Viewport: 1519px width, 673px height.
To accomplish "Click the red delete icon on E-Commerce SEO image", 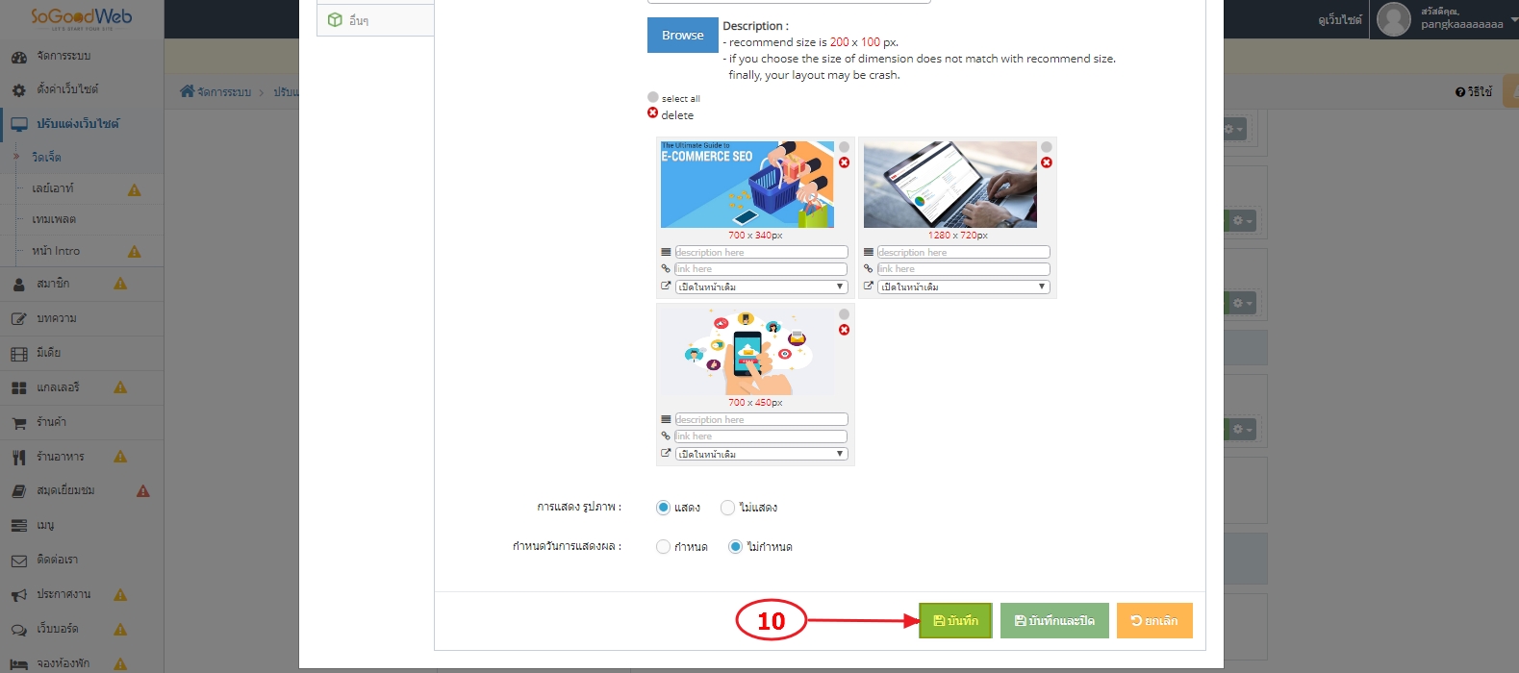I will pyautogui.click(x=844, y=162).
